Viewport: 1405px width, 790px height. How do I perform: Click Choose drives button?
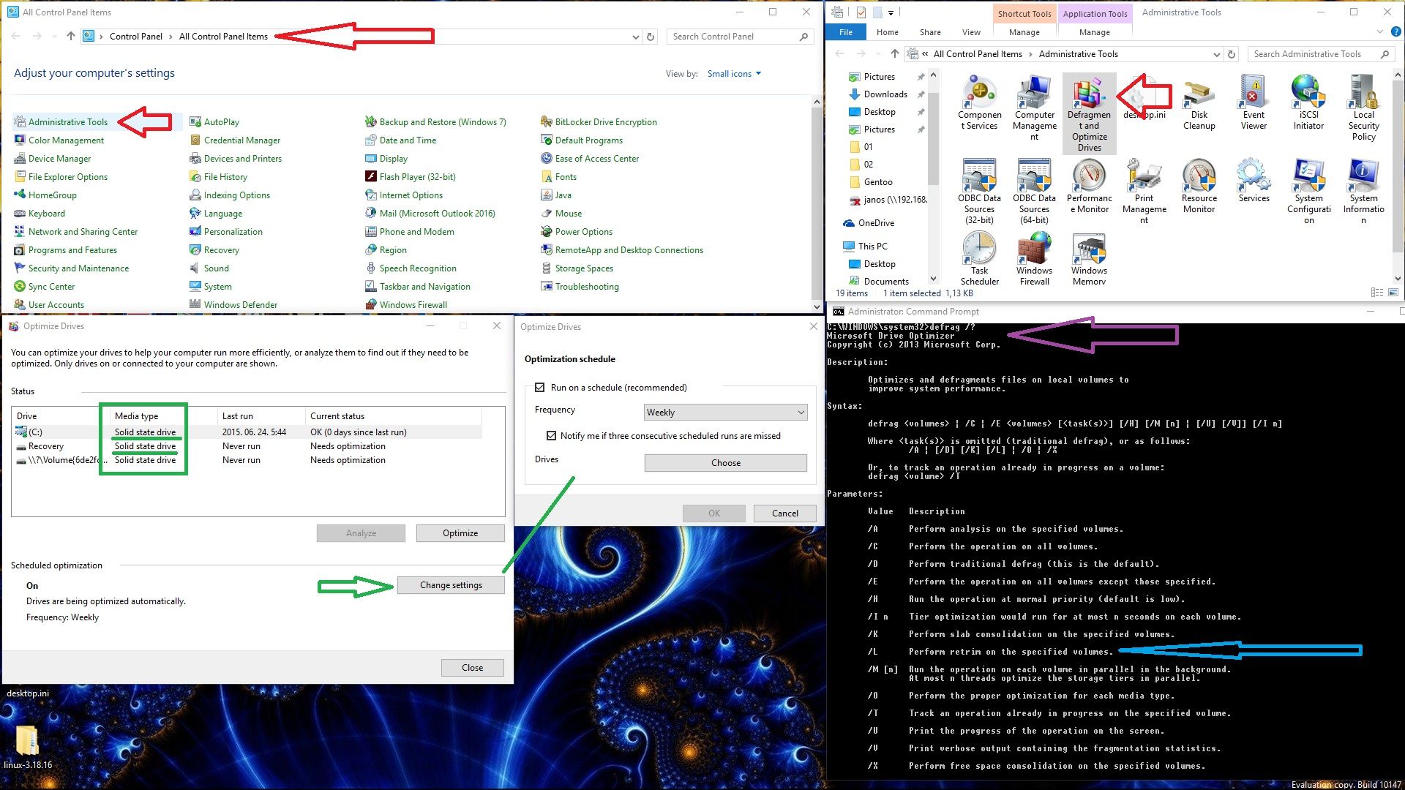(x=725, y=463)
